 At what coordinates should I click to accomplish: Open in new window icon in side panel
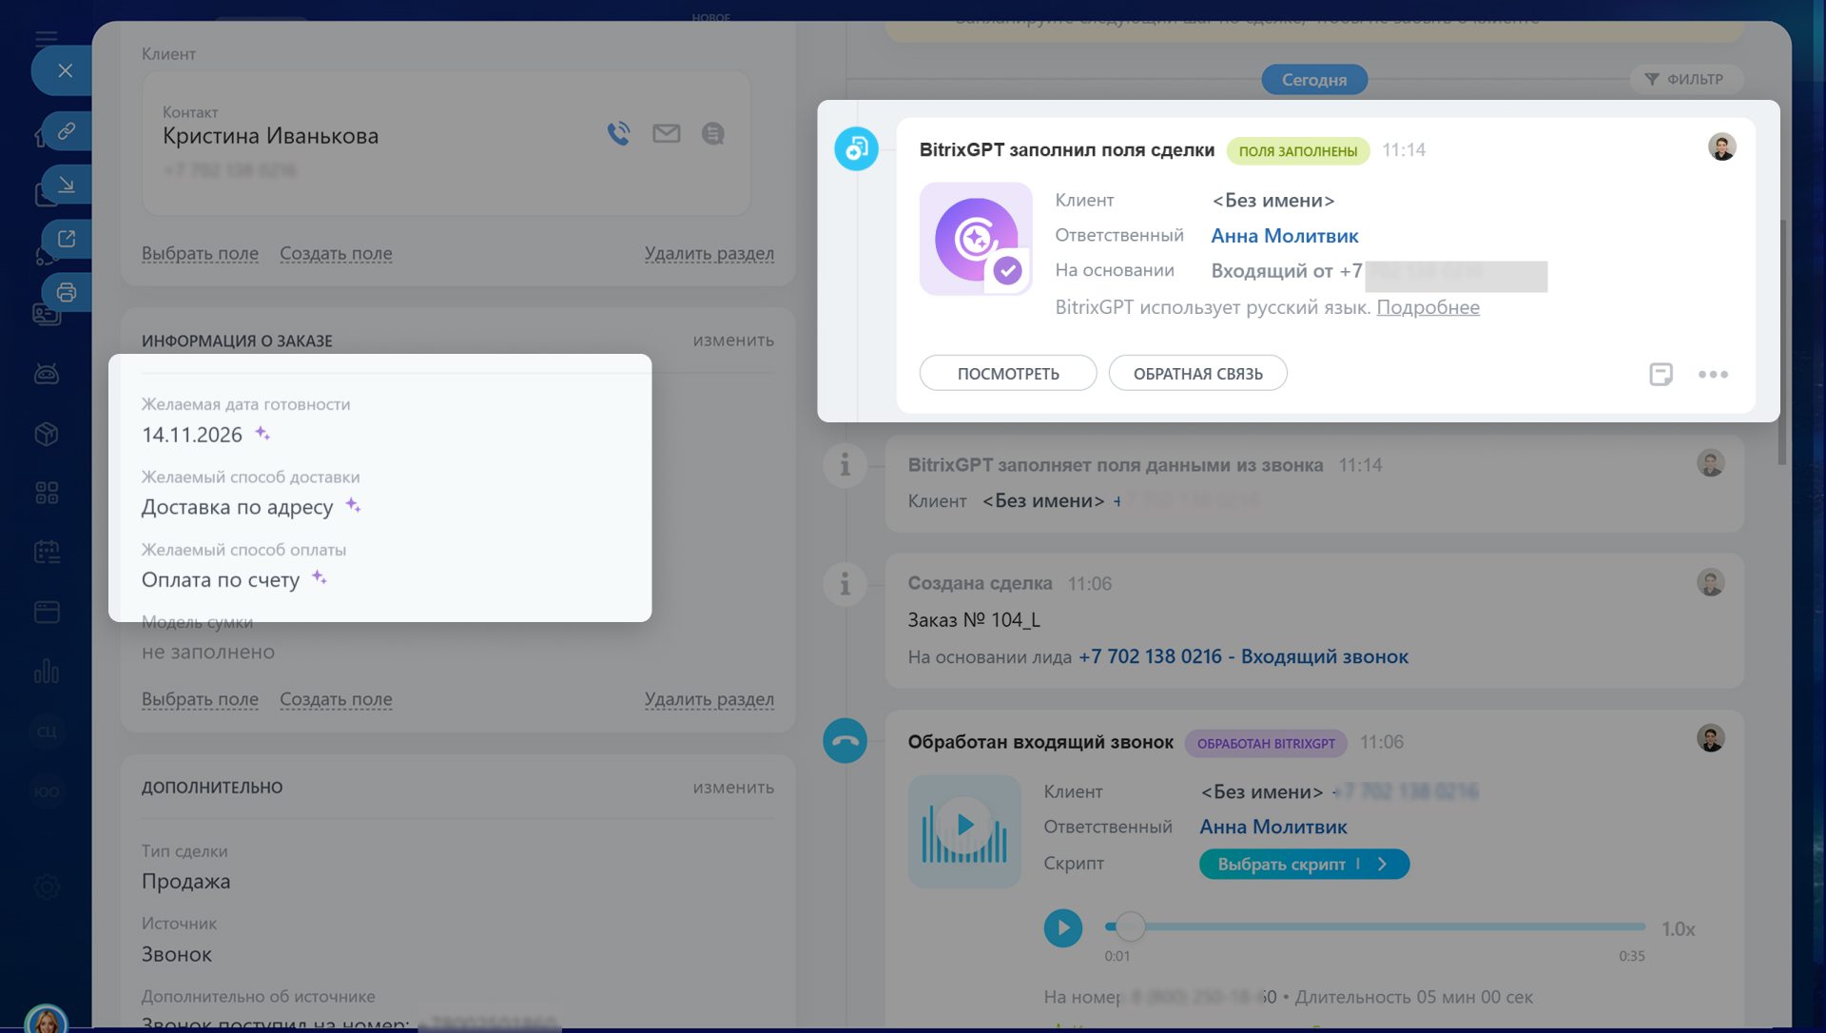click(66, 239)
